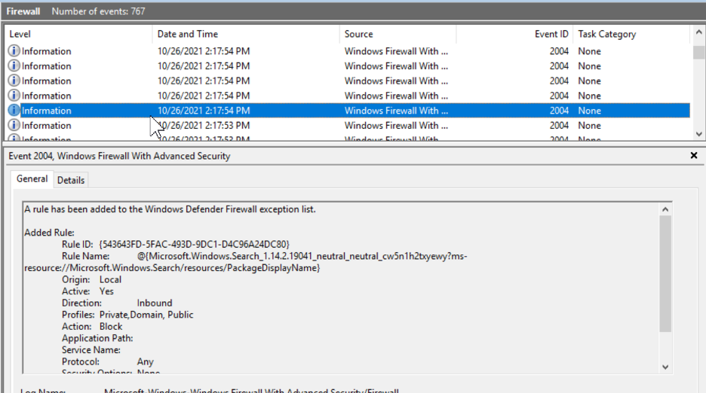Click the information icon of the first event row
Screen dimensions: 706x393
pos(14,50)
